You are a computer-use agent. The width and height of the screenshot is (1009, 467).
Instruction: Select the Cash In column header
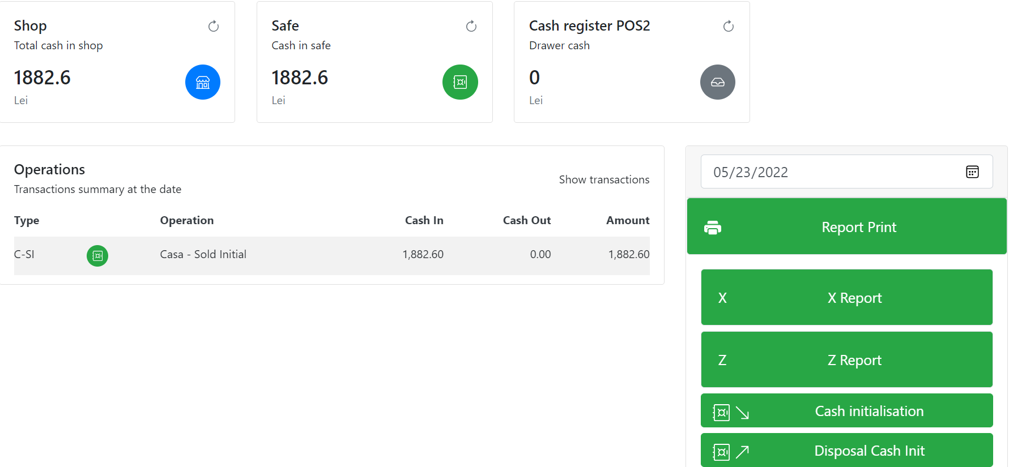click(x=424, y=220)
